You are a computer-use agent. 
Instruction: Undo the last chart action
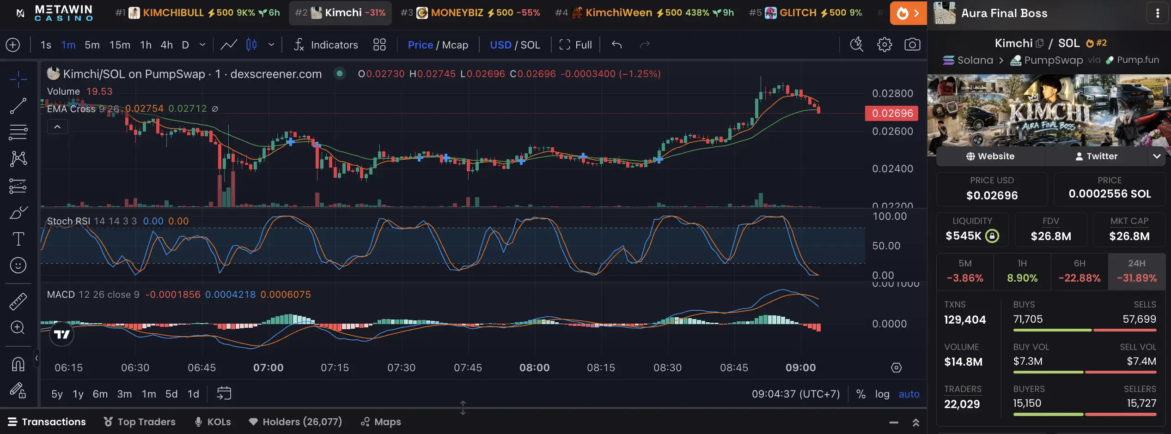[617, 45]
